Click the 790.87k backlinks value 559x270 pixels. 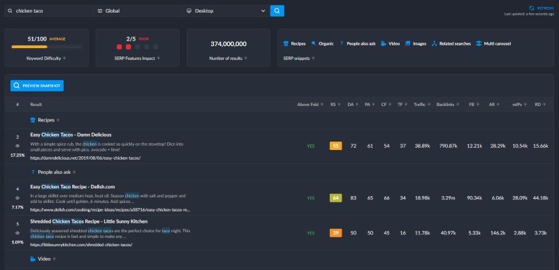(448, 146)
